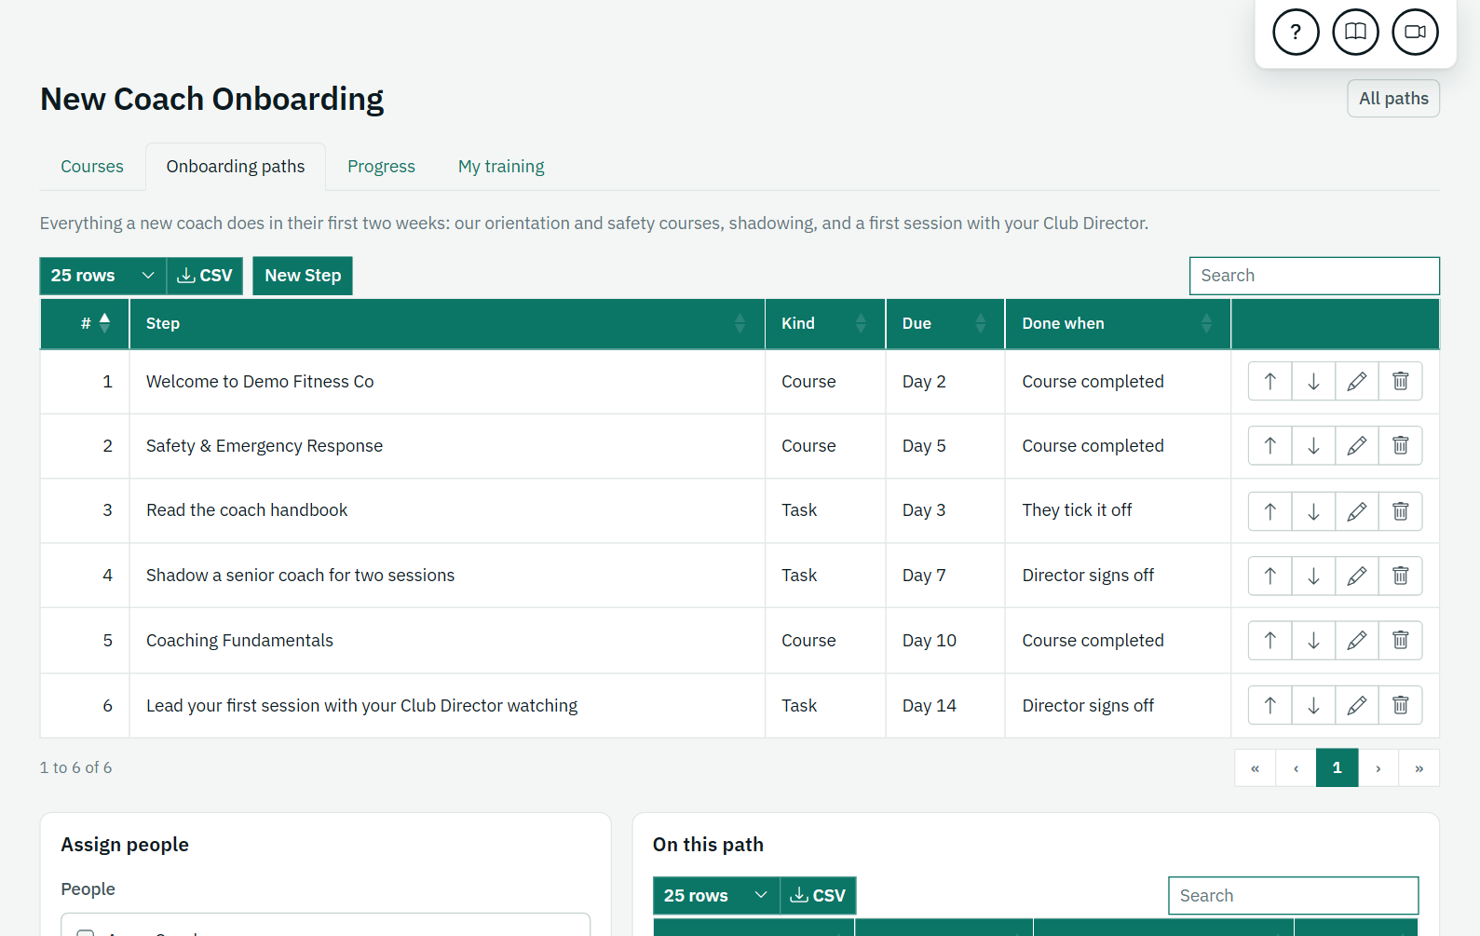
Task: Open the guide book icon
Action: pyautogui.click(x=1355, y=32)
